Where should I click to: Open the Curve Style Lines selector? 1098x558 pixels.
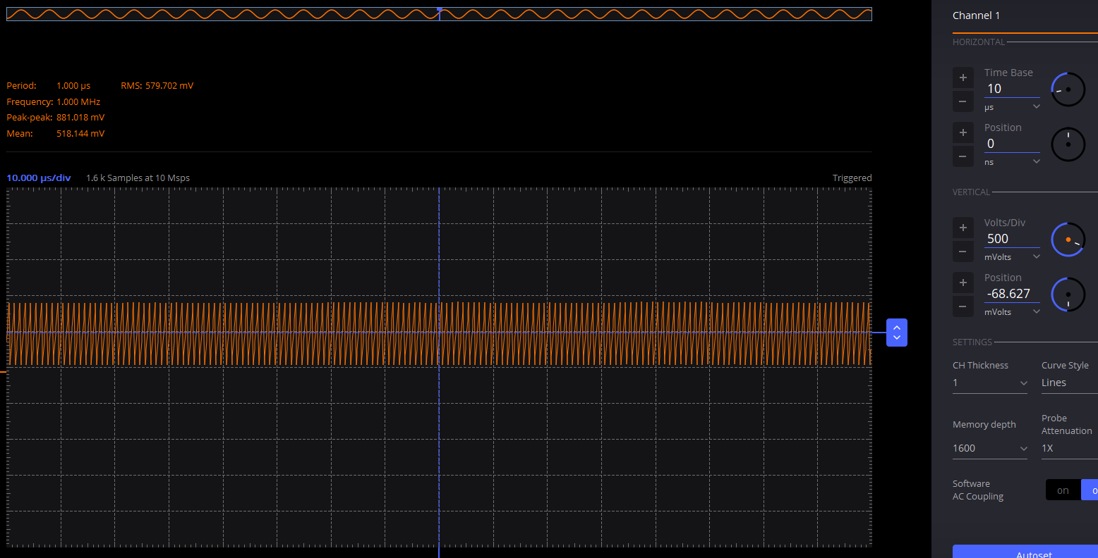tap(1068, 383)
